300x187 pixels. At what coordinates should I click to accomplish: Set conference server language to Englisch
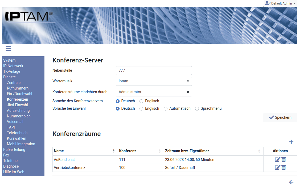pos(141,101)
